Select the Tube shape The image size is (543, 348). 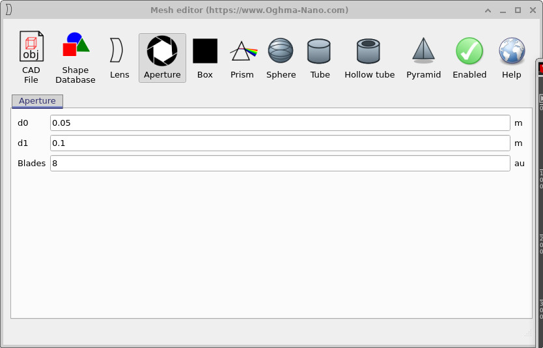(320, 57)
